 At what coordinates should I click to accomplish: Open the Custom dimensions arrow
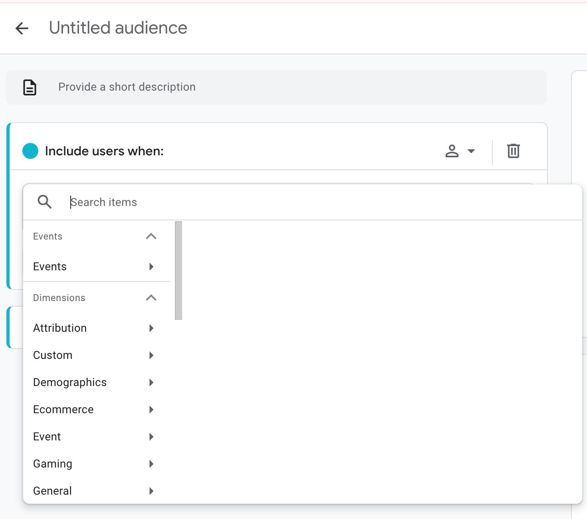(x=151, y=355)
